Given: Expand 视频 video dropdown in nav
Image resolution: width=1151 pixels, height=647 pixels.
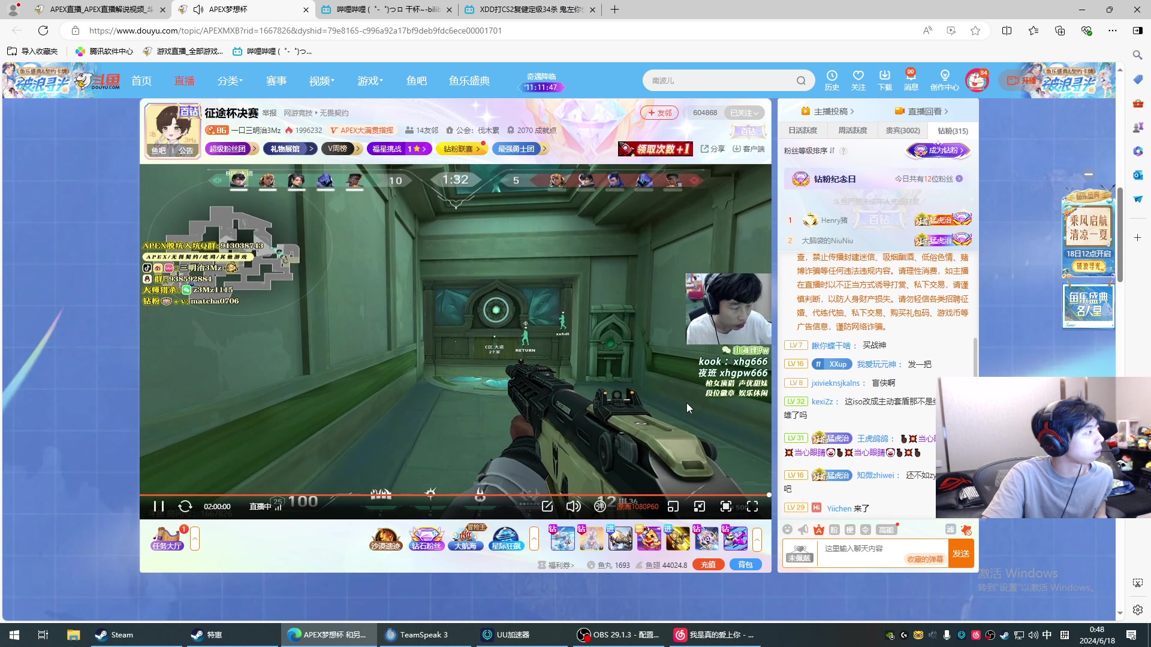Looking at the screenshot, I should point(322,81).
